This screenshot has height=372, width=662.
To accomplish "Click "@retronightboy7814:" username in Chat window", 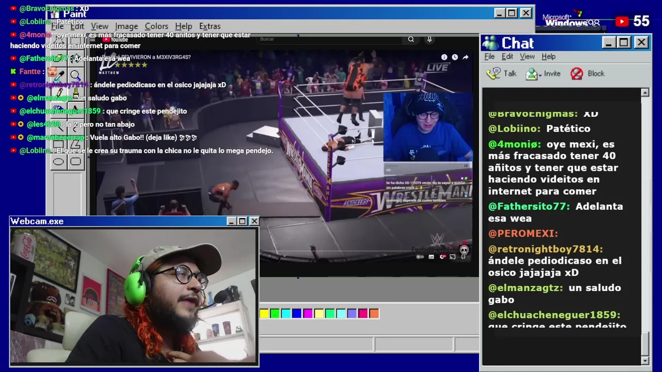I will coord(546,249).
